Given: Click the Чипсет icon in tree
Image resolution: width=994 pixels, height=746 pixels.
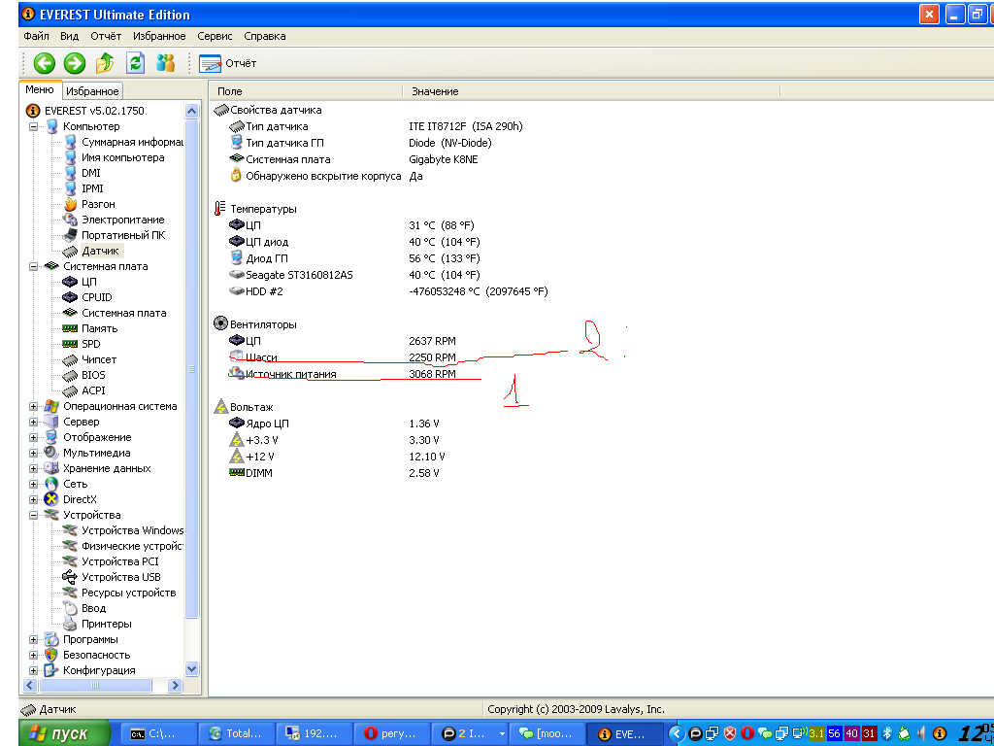Looking at the screenshot, I should point(70,359).
